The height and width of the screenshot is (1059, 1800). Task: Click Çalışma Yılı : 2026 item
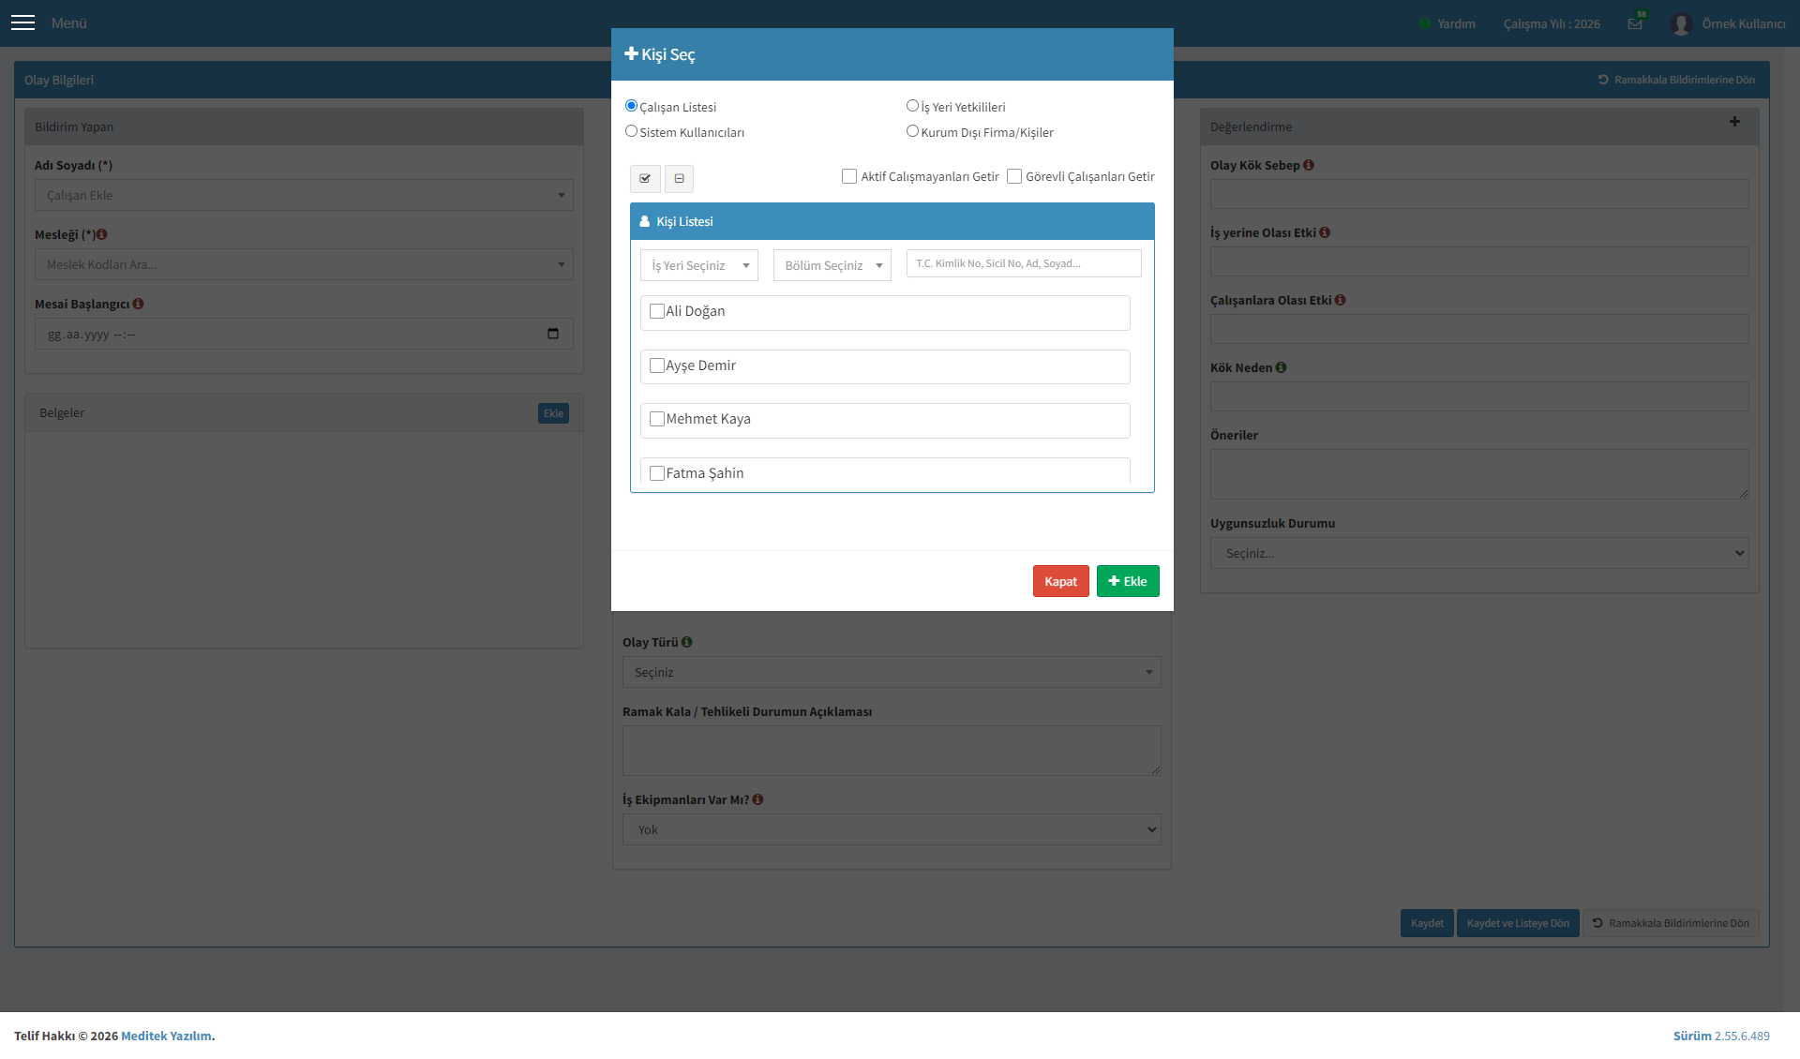1552,23
